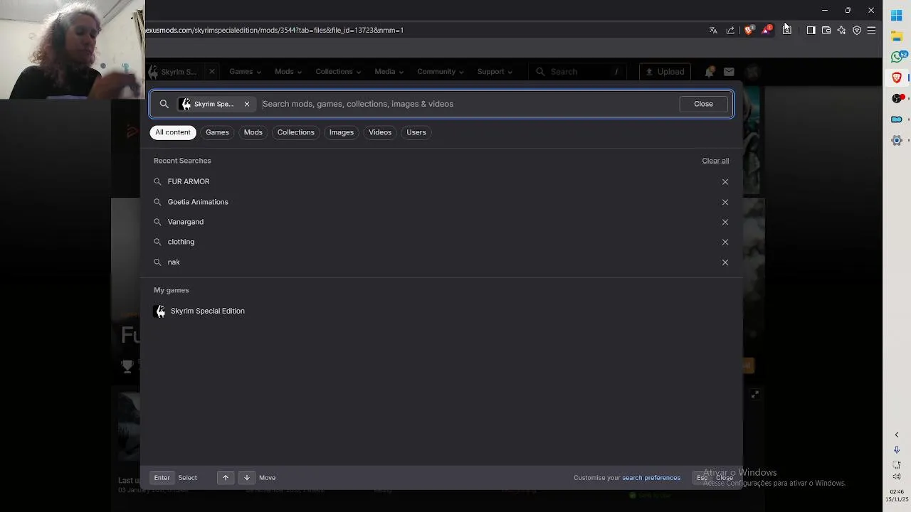Open File Explorer from taskbar
Viewport: 911px width, 512px height.
897,36
